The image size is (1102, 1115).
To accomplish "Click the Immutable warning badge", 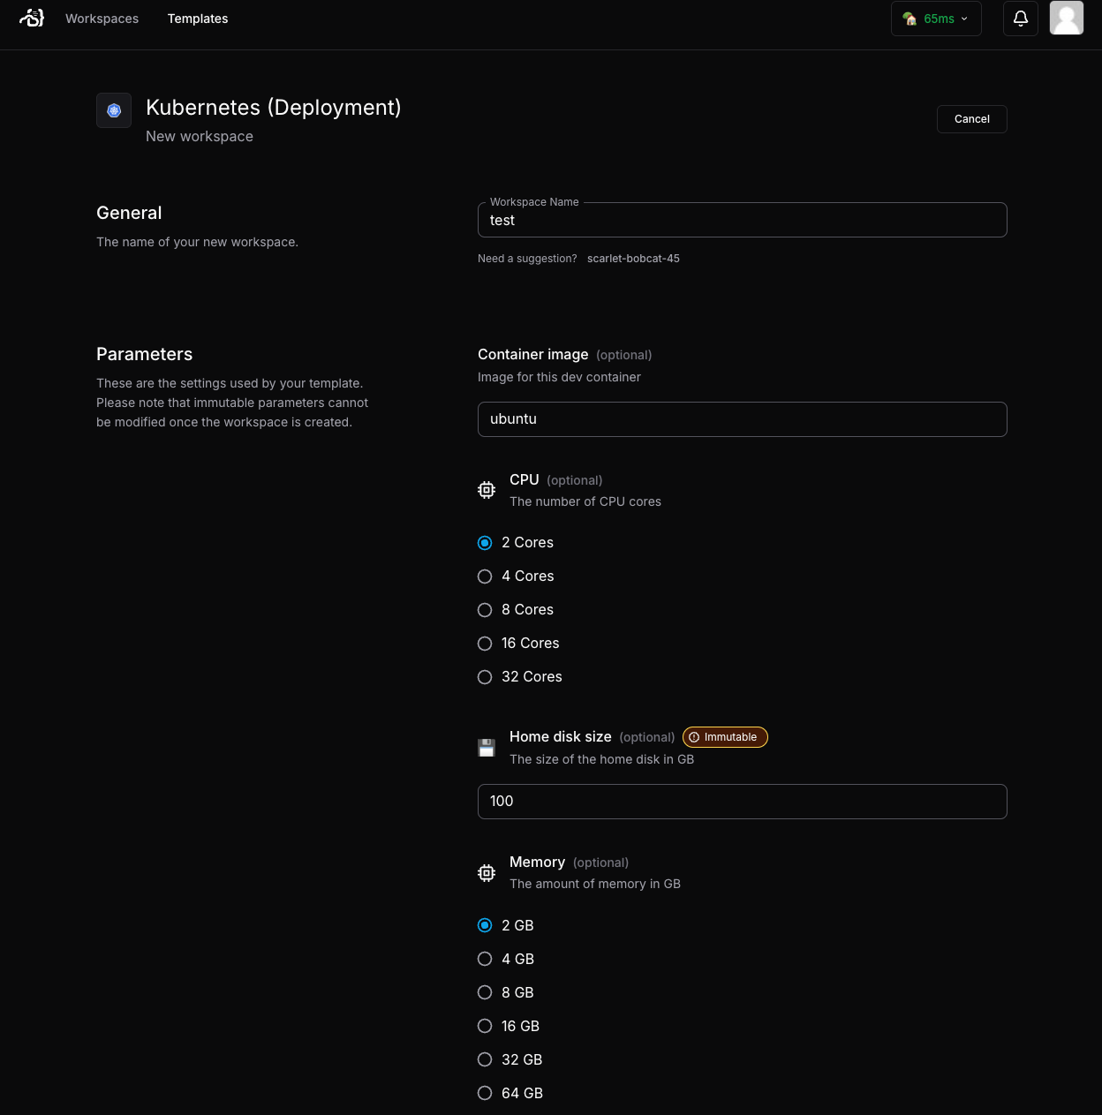I will (725, 737).
